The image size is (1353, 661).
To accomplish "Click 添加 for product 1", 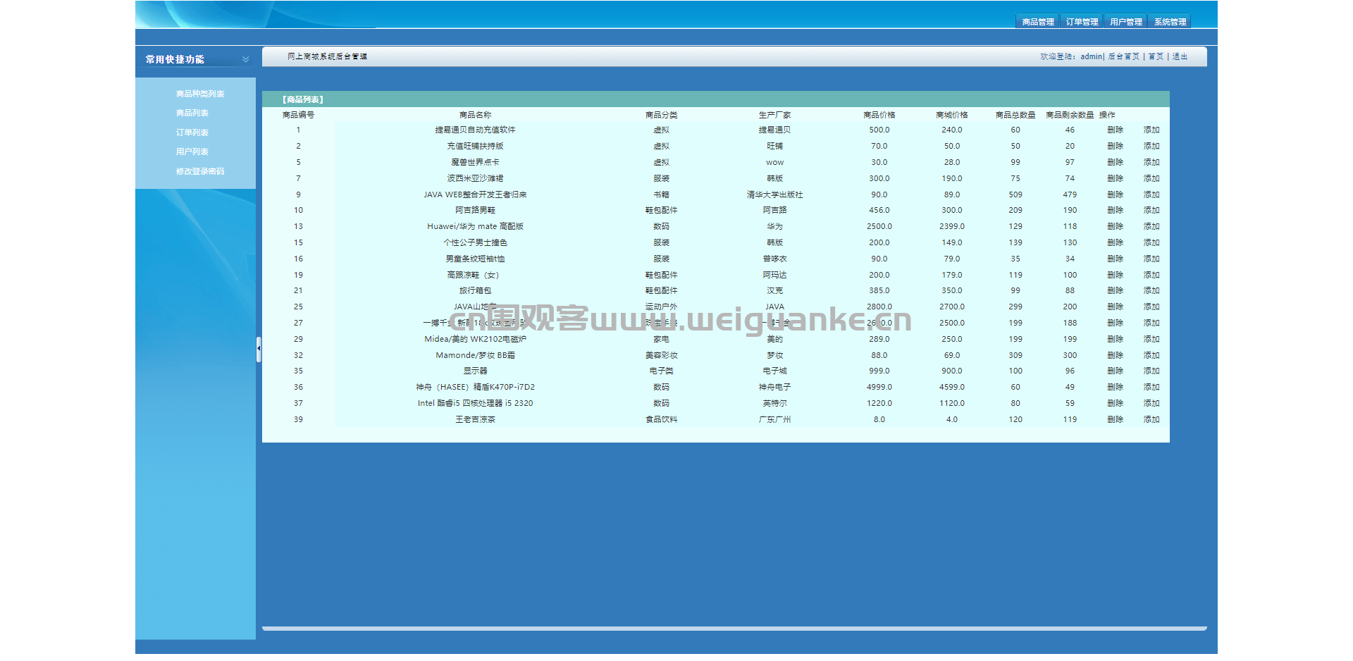I will [1151, 130].
